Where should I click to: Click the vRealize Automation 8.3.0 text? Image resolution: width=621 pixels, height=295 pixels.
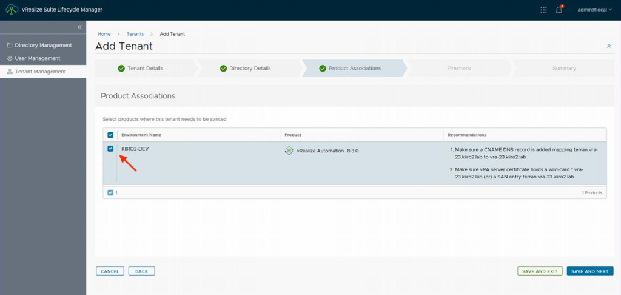tap(327, 151)
